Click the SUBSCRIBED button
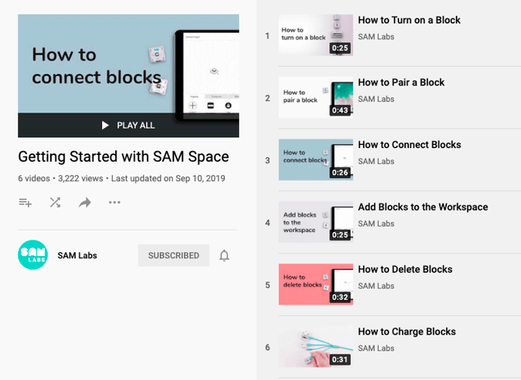 pos(173,255)
